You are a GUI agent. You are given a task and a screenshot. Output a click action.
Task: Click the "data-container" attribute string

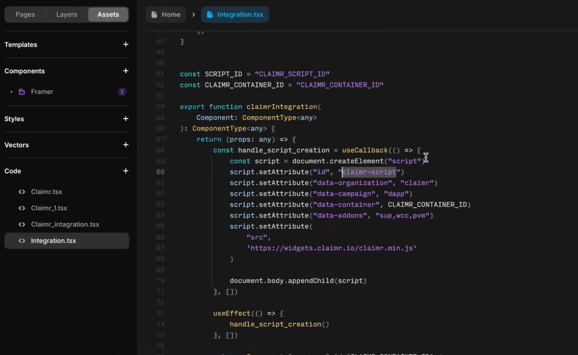[x=346, y=205]
